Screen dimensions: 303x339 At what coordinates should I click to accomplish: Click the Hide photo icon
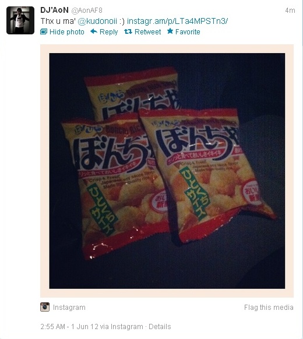click(x=44, y=32)
